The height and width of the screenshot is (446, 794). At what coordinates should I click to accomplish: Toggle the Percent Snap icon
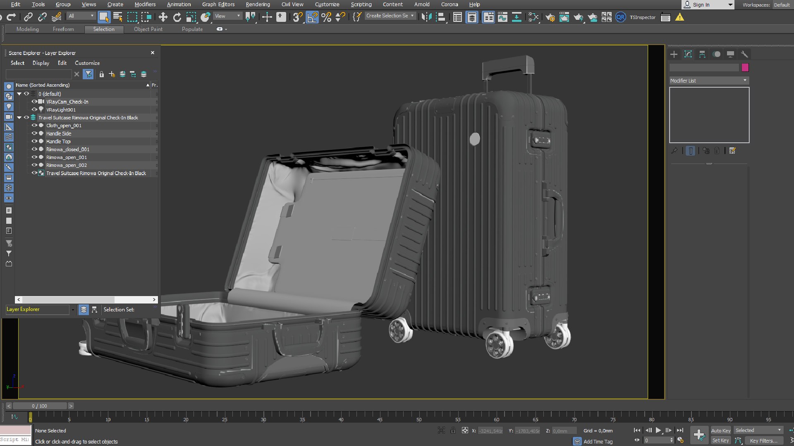point(326,17)
